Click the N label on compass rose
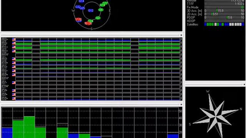246x138 pixels. click(241, 109)
